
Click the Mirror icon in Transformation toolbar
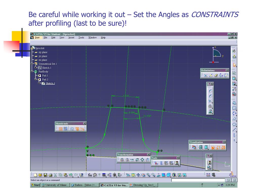coord(122,160)
